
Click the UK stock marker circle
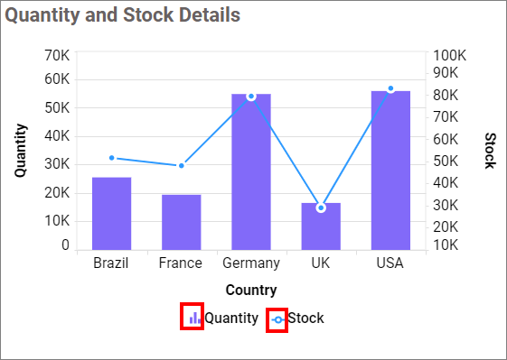321,208
